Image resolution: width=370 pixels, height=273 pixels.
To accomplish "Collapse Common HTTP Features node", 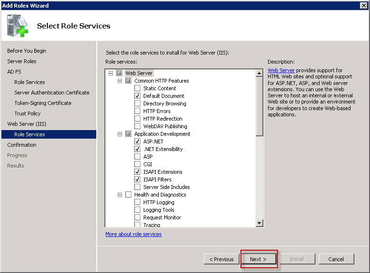I will pos(120,81).
